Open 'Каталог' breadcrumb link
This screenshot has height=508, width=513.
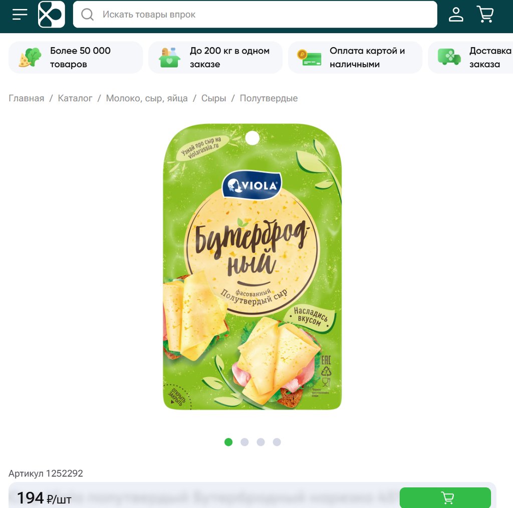[x=75, y=98]
